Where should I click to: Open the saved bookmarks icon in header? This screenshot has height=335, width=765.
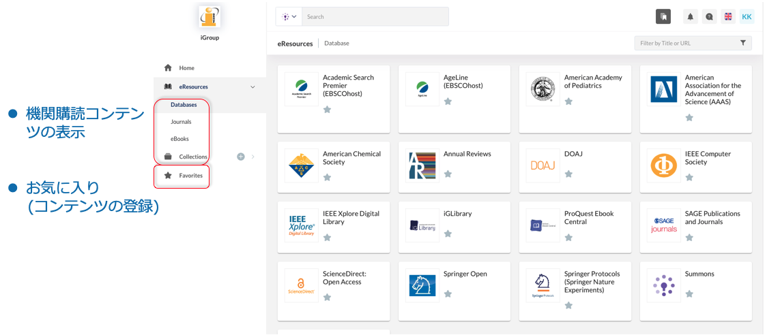[663, 16]
